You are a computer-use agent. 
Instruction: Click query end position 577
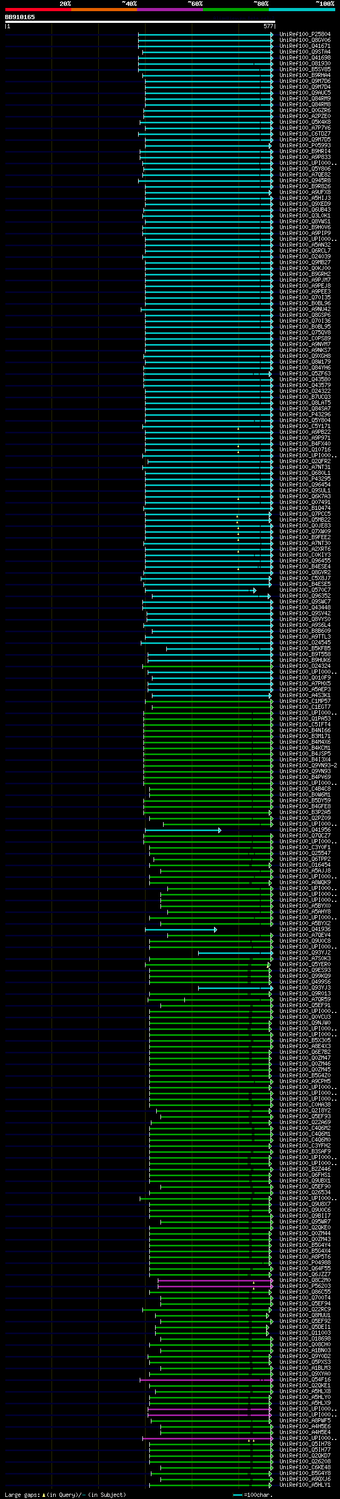(x=268, y=26)
